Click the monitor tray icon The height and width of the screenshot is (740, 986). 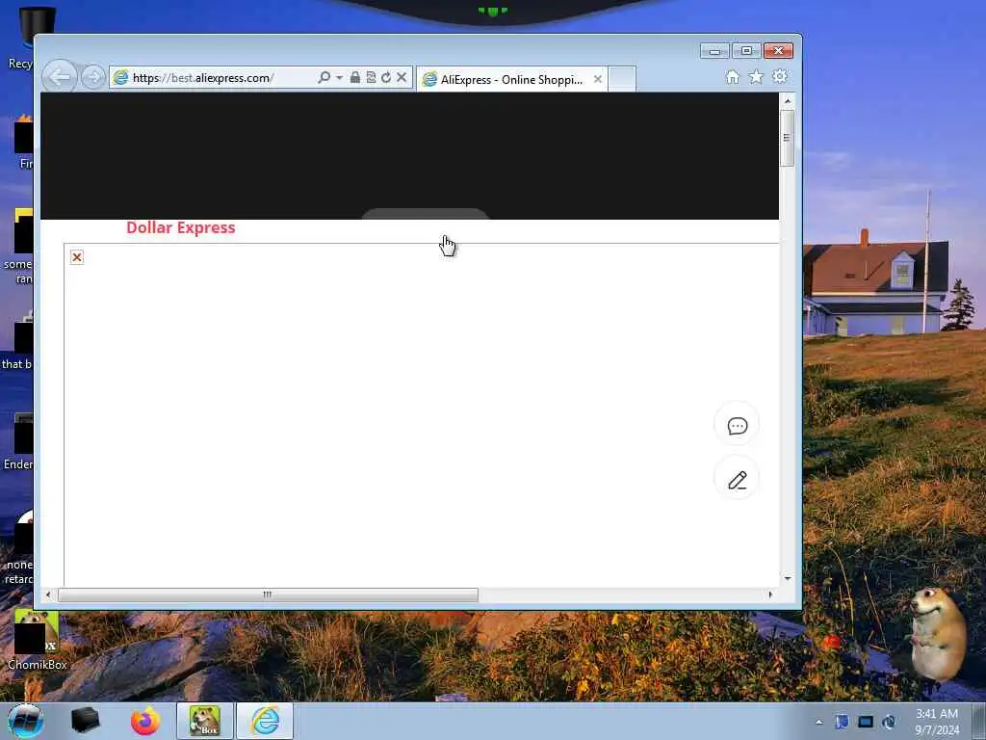tap(866, 722)
